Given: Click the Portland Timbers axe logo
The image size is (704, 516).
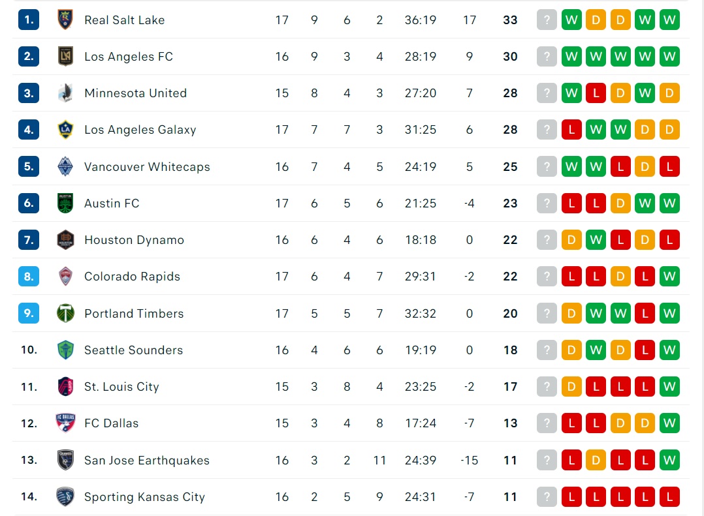Looking at the screenshot, I should click(65, 313).
